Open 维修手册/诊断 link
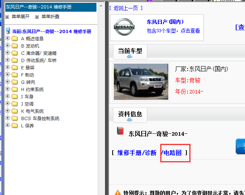This screenshot has height=195, width=245. point(137,153)
